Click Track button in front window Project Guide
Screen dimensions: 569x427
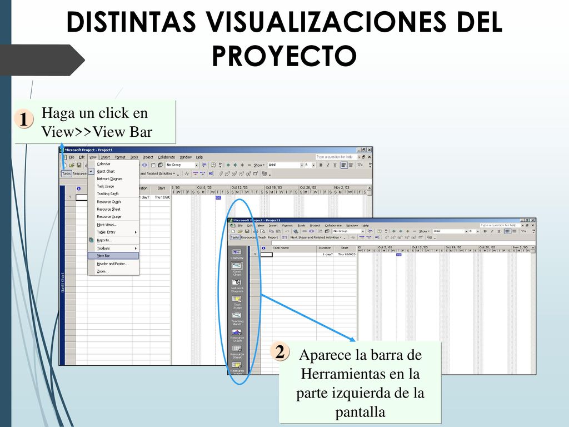(262, 237)
